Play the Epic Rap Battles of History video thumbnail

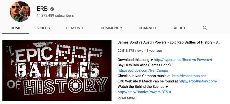[57, 71]
